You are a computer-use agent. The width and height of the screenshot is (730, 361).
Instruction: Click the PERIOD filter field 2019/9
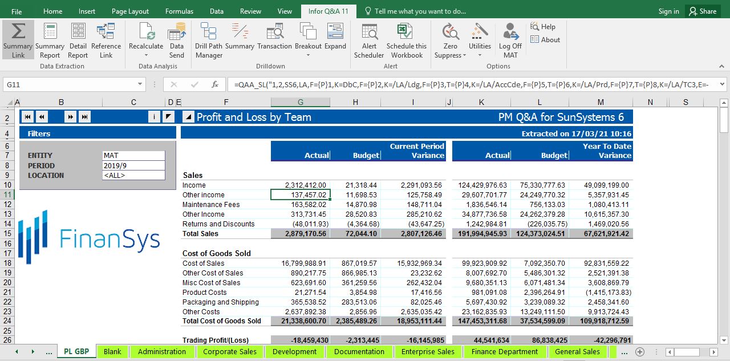click(x=133, y=165)
